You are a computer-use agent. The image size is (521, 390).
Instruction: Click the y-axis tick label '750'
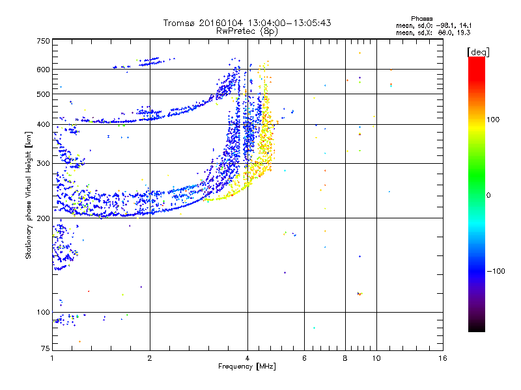[x=43, y=41]
